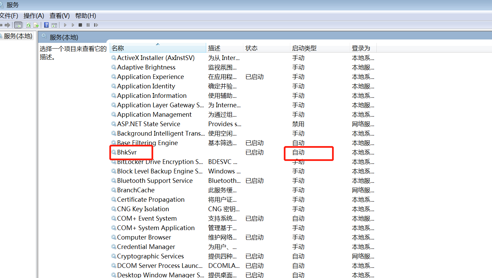Click the forward arrow toolbar icon

(x=7, y=25)
